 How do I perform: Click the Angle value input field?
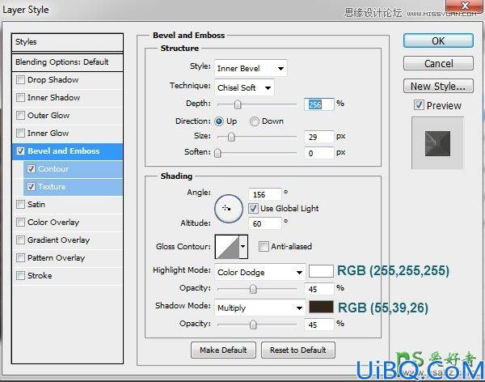point(265,194)
